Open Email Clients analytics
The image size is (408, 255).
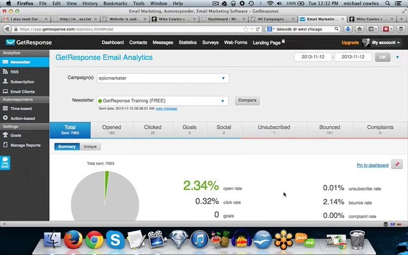pyautogui.click(x=24, y=92)
